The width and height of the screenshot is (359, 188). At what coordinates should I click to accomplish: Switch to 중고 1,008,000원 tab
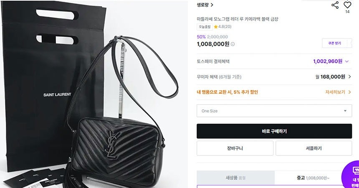point(313,178)
